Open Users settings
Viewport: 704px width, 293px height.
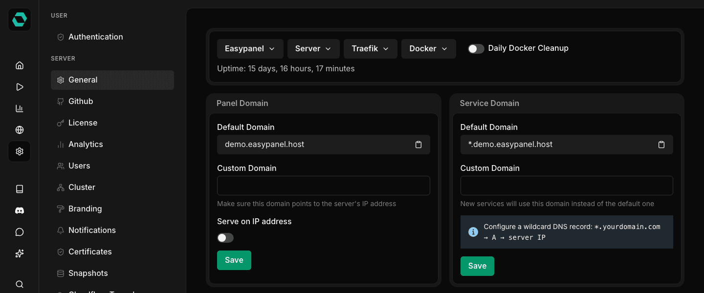(112, 166)
